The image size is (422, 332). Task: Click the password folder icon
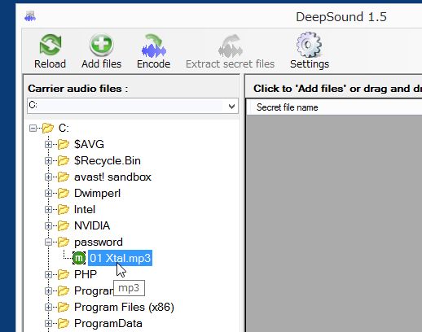(64, 242)
